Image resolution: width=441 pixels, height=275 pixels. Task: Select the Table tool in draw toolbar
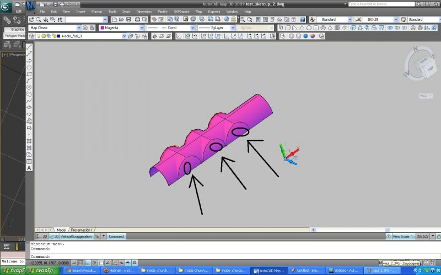tap(29, 162)
